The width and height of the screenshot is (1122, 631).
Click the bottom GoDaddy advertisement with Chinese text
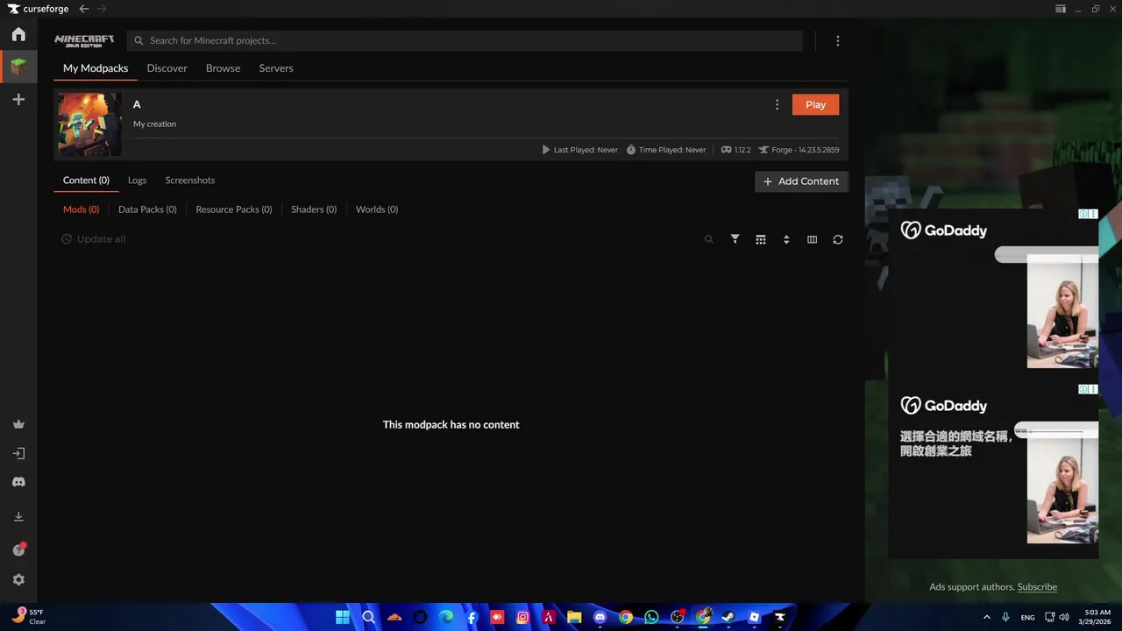tap(993, 471)
